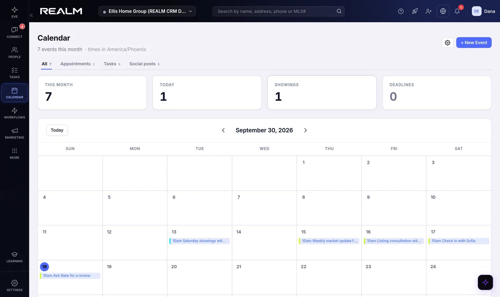This screenshot has width=500, height=297.
Task: Click the Dana username in header
Action: 489,11
